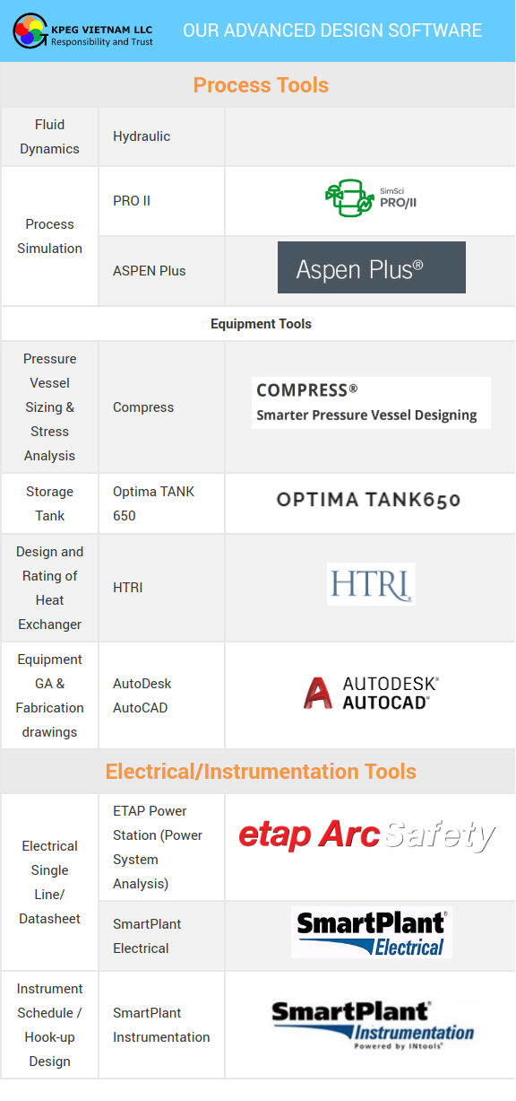
Task: Click the Aspen Plus logo image
Action: pyautogui.click(x=372, y=267)
